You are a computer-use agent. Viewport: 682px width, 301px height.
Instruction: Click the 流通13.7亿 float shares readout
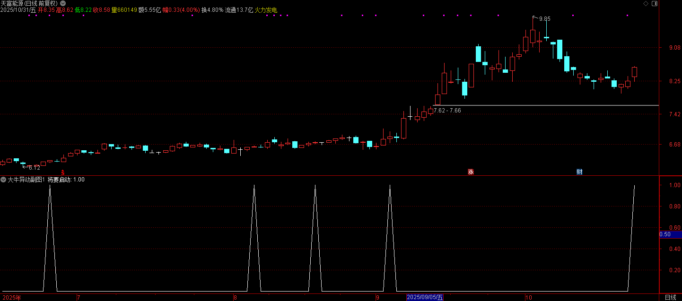click(x=239, y=10)
